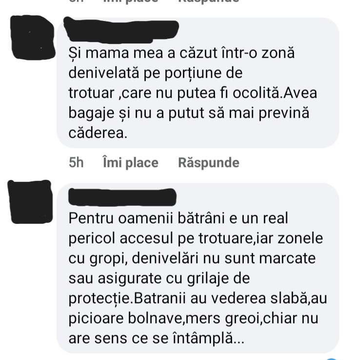Tap the cut-off 'Îmi place' at top edge
Viewport: 351px width, 360px height.
click(x=131, y=1)
